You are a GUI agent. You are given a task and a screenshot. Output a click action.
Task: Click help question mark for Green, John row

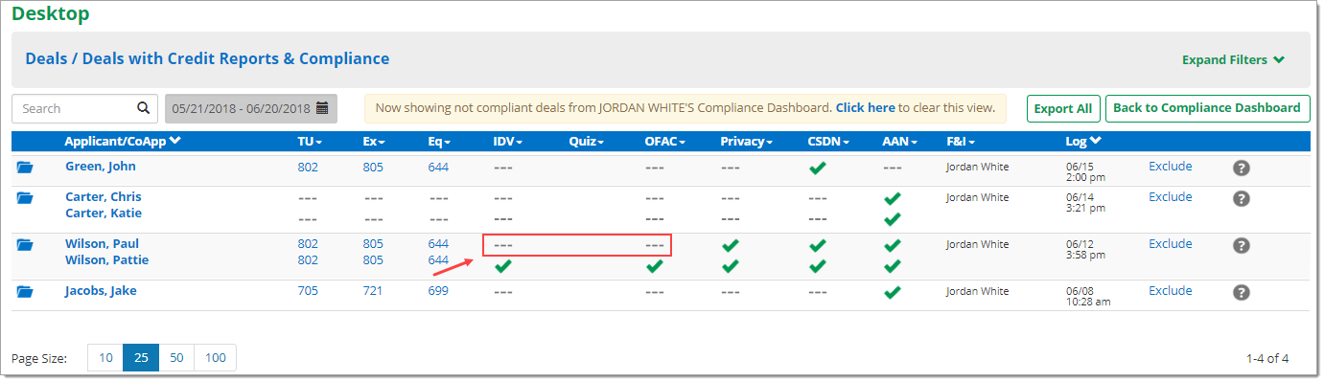[1241, 169]
